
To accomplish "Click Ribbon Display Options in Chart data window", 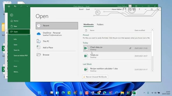I will 136,6.
